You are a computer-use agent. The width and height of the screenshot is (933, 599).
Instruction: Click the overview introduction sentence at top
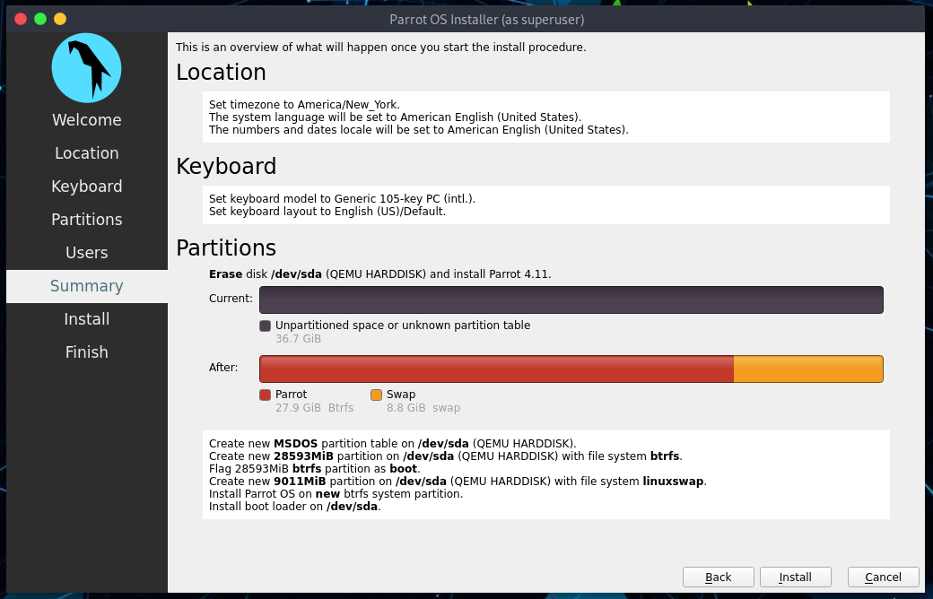[x=380, y=47]
